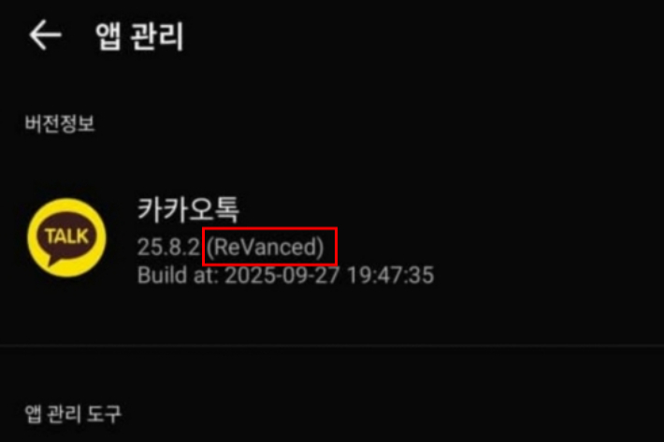Click the 버전정보 section header

60,124
